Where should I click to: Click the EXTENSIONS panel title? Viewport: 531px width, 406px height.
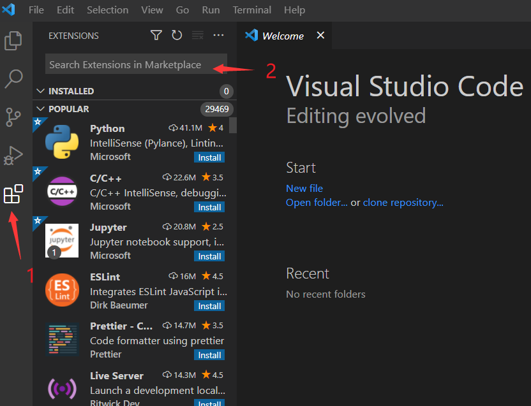tap(73, 36)
